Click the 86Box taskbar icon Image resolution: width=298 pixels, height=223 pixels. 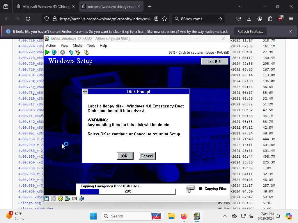[x=197, y=216]
